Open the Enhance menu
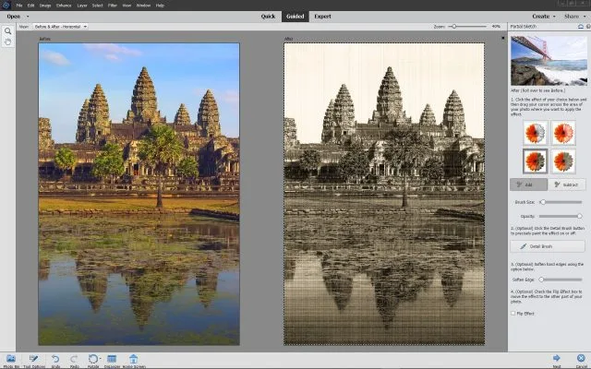Image resolution: width=591 pixels, height=369 pixels. coord(64,6)
